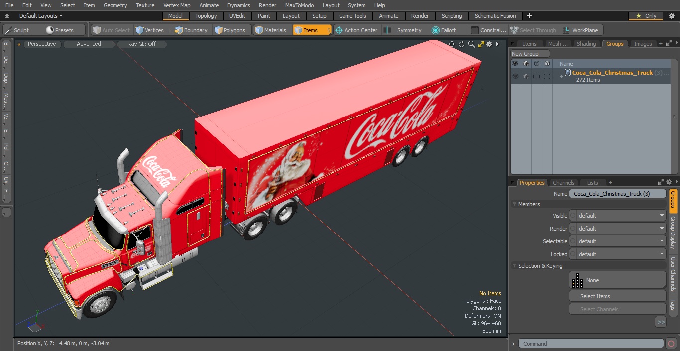The image size is (680, 351).
Task: Toggle visibility eye of Coca_Cola_Christmas_Truck group
Action: pos(515,76)
